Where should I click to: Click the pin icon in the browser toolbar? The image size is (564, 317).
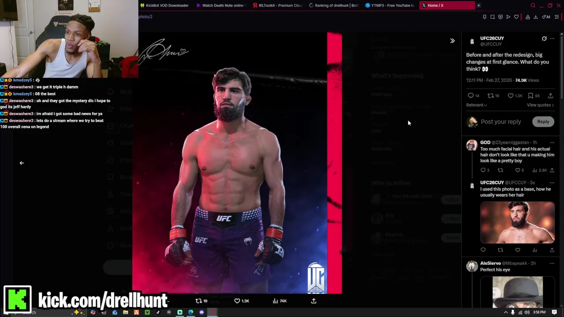click(485, 17)
